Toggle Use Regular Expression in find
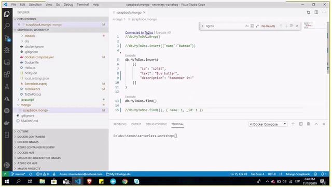This screenshot has width=332, height=187. pos(257,26)
